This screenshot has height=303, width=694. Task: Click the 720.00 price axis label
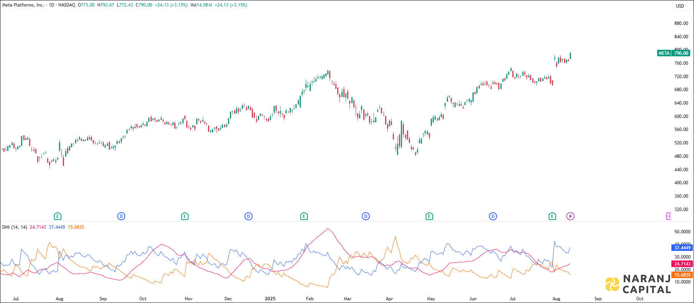click(681, 77)
